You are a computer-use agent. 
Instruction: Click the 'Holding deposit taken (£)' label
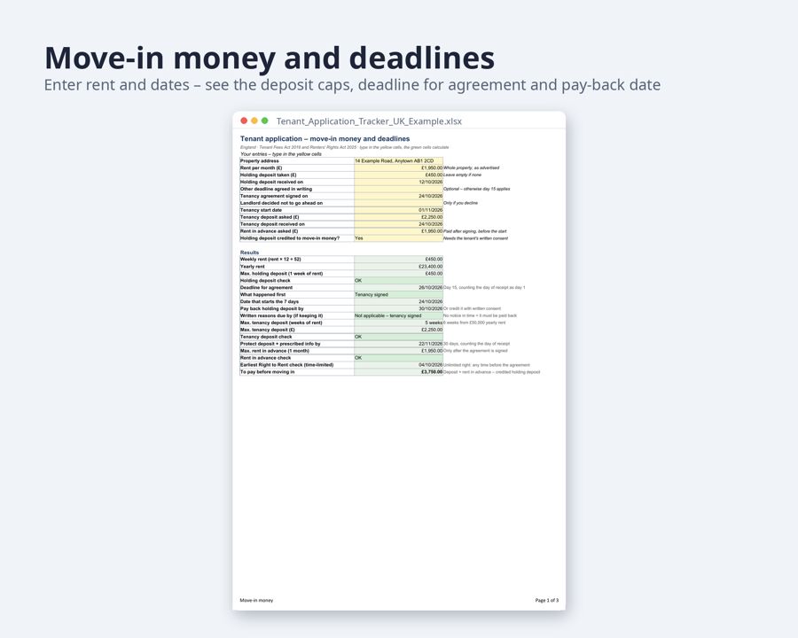point(268,175)
